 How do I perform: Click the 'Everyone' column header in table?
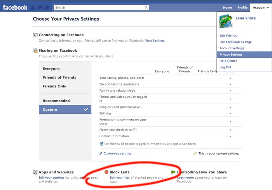point(162,71)
